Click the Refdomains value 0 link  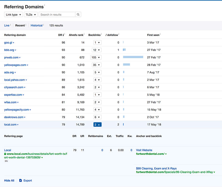(102, 150)
